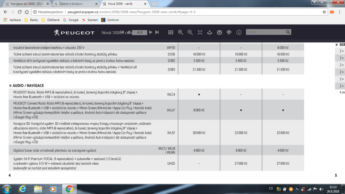Click the search magnifier in the hledat box
The image size is (345, 194).
click(288, 32)
